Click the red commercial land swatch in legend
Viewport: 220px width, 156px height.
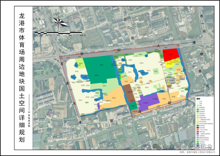[x=198, y=128]
